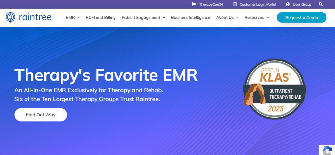
Task: Expand the Patient Engagement chevron
Action: tap(164, 18)
